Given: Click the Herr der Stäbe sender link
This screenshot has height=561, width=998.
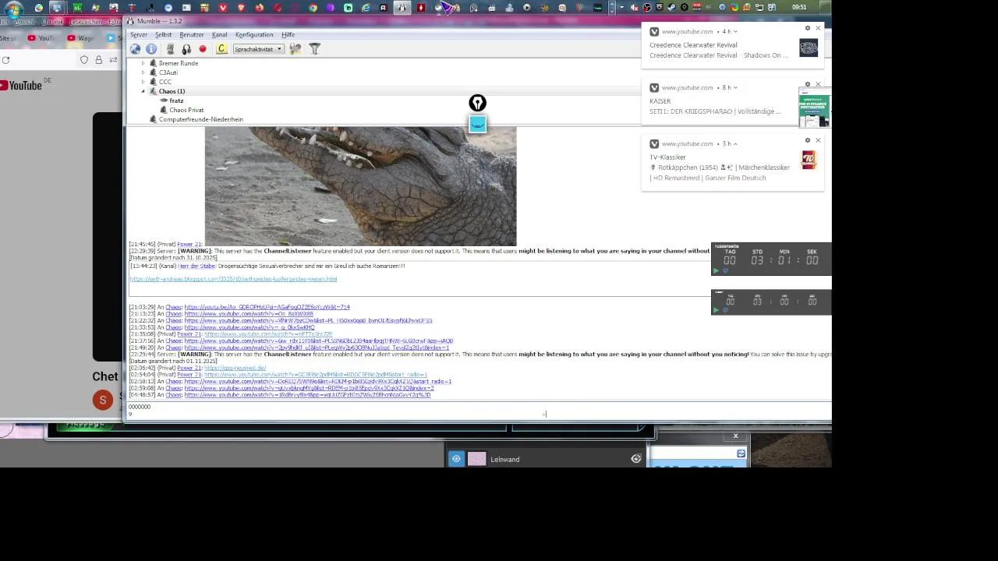Looking at the screenshot, I should [198, 266].
